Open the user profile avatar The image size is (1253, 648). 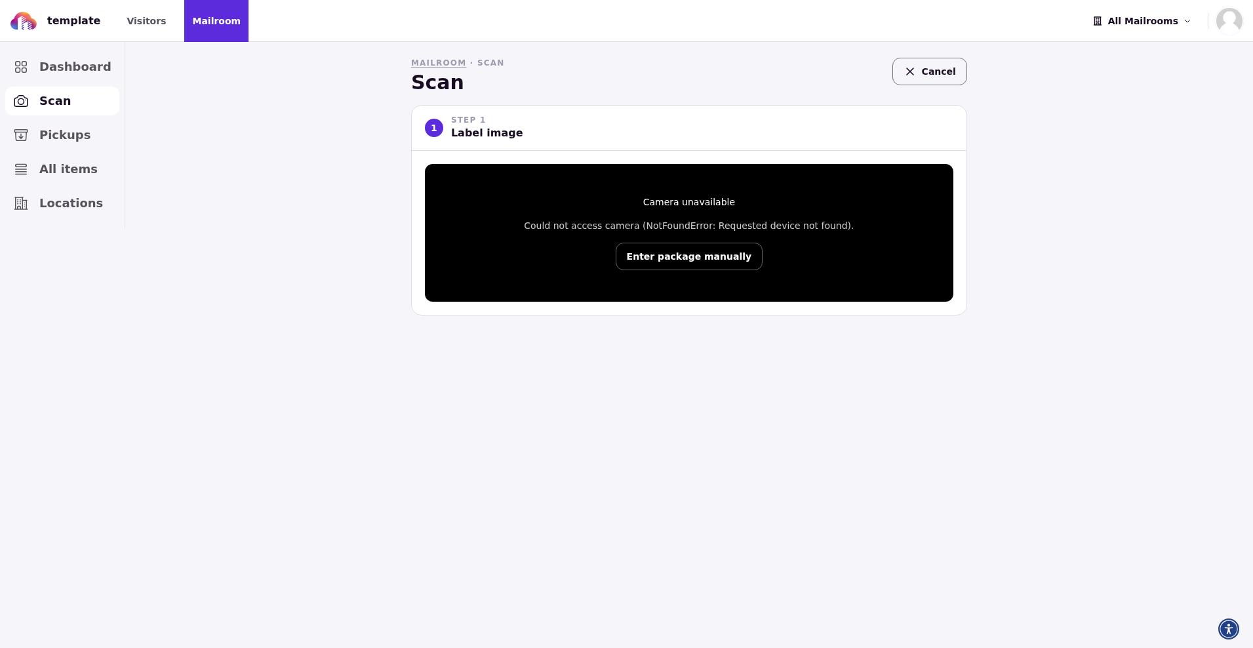(1229, 21)
